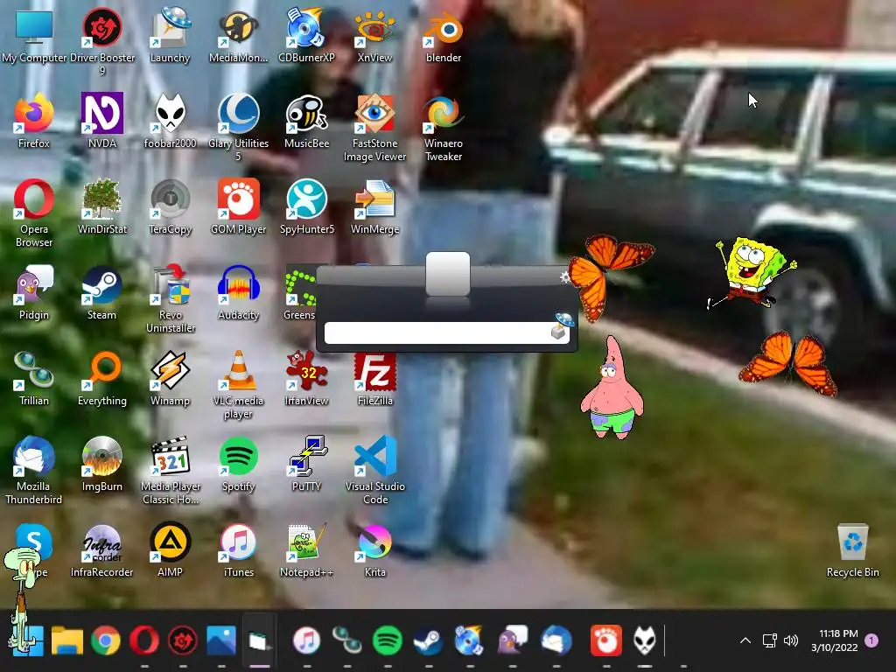The image size is (896, 672).
Task: Select the FileZilla desktop shortcut
Action: 374,378
